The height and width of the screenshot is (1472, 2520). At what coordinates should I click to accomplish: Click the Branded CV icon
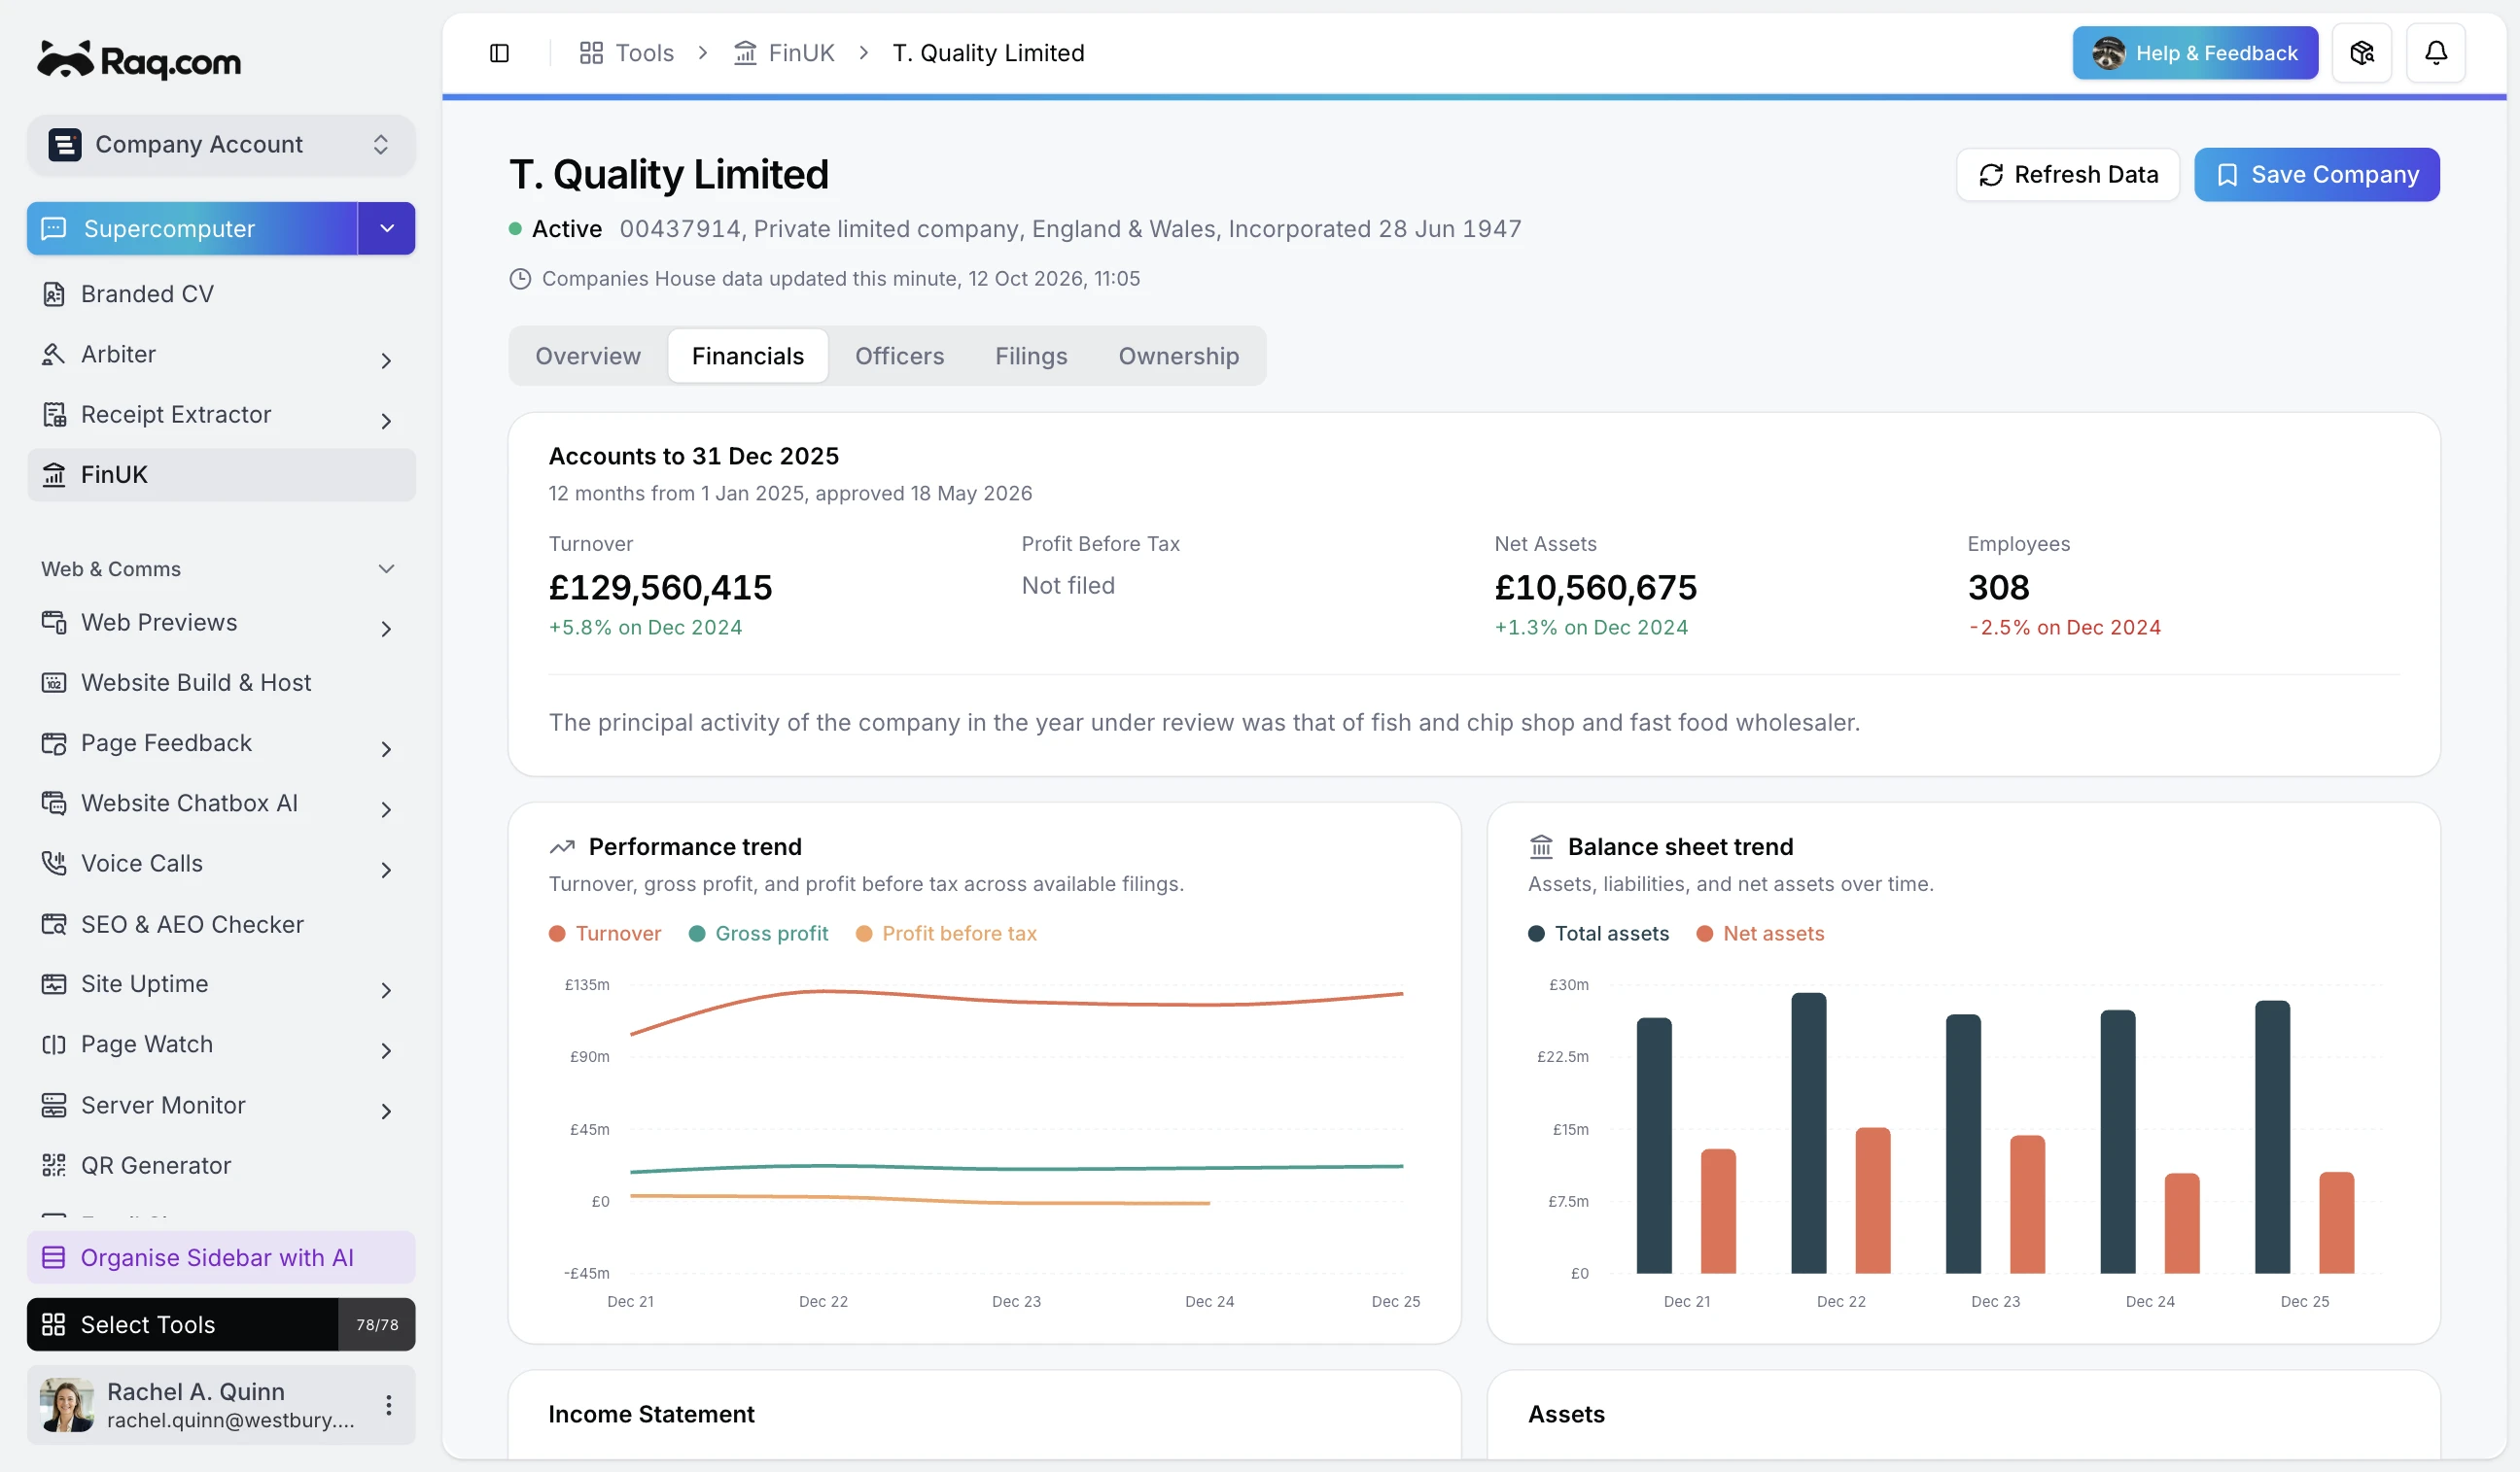pos(54,293)
